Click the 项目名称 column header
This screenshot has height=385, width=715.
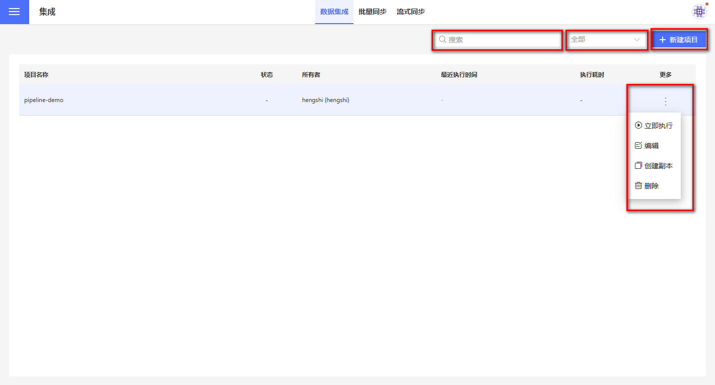click(36, 75)
